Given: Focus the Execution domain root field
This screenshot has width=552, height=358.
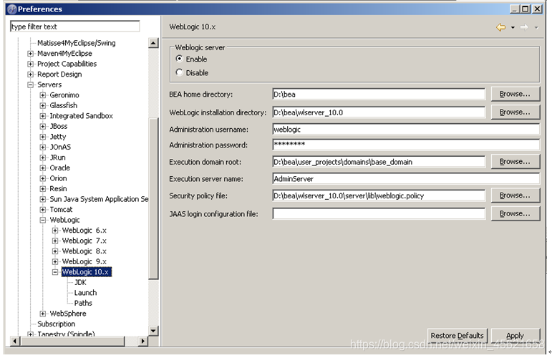Looking at the screenshot, I should tap(379, 162).
